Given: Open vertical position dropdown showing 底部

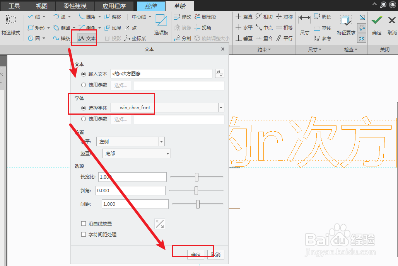Looking at the screenshot, I should click(x=167, y=153).
